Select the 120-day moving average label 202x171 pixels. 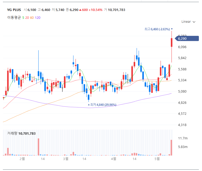coord(38,18)
